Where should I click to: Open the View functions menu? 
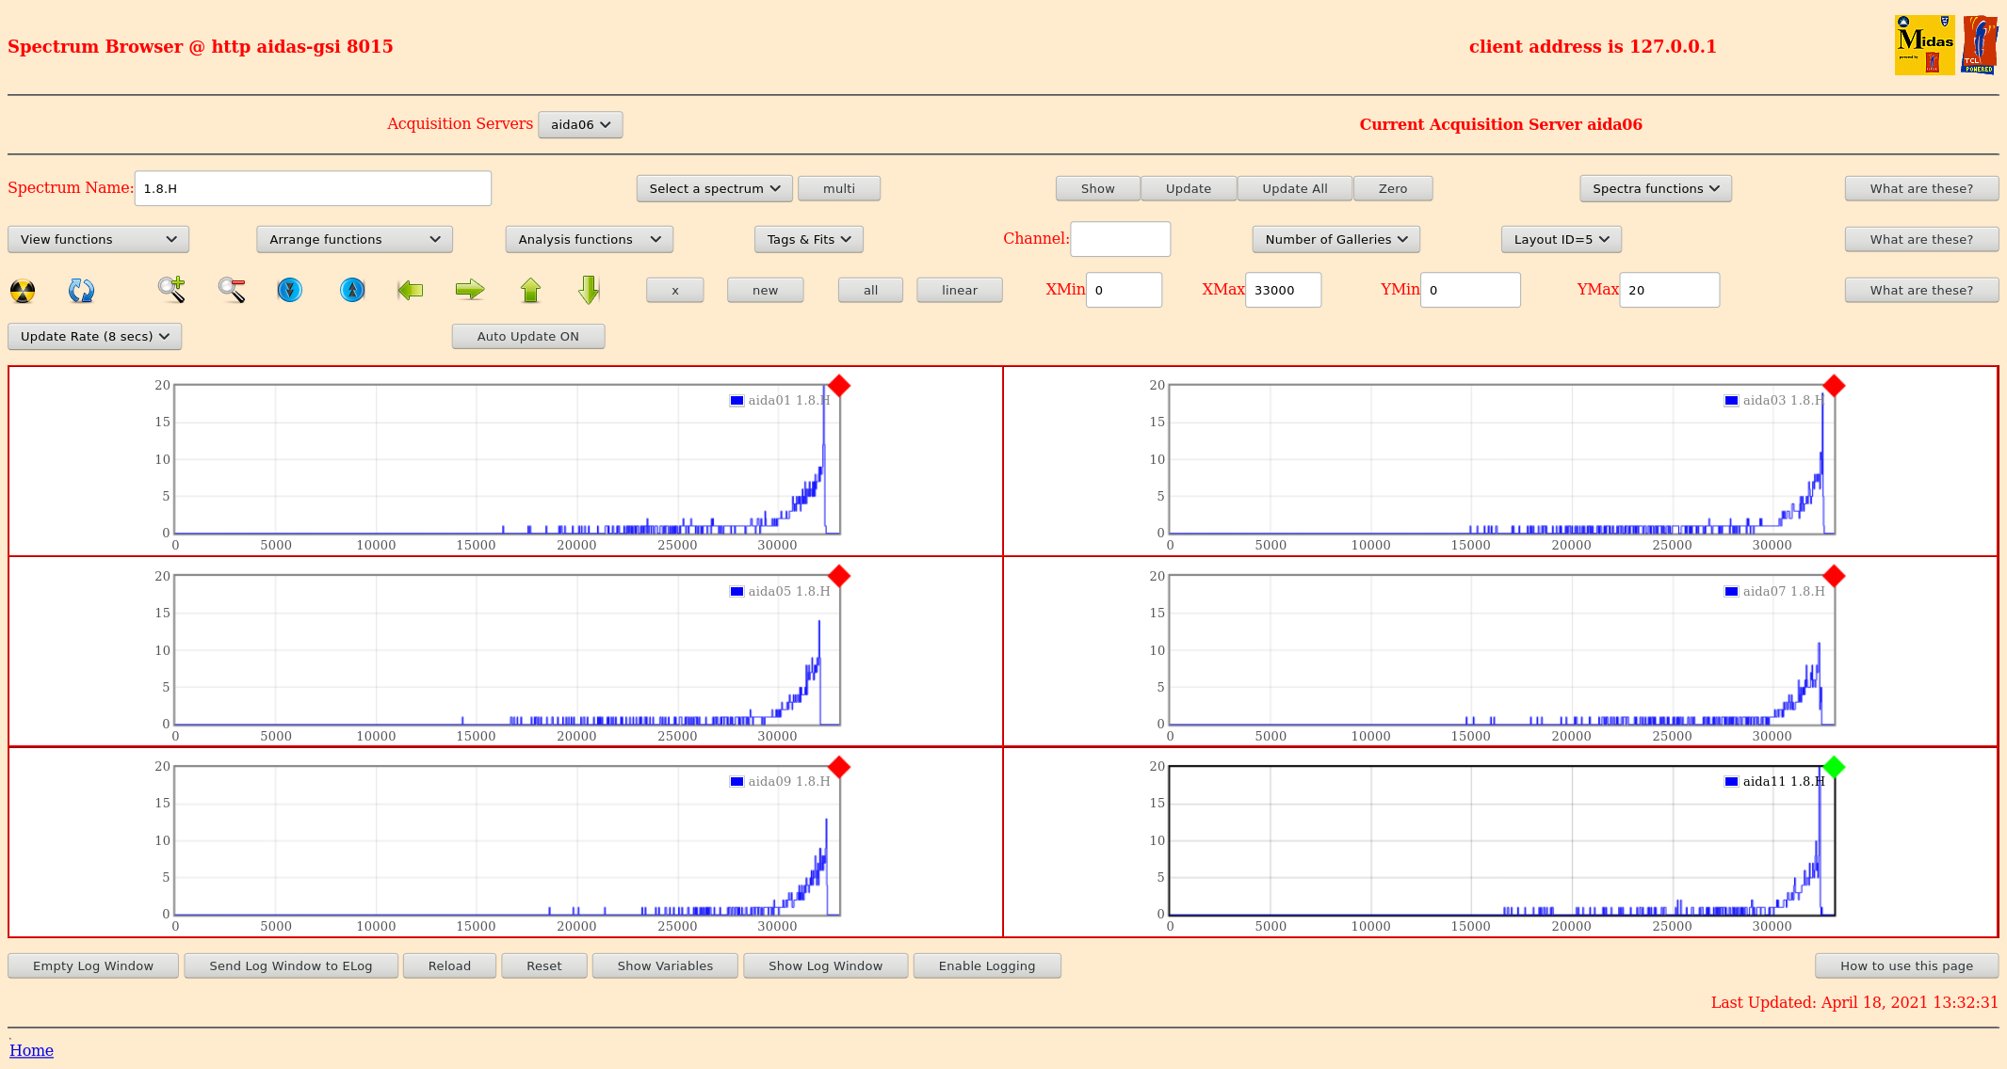click(98, 239)
